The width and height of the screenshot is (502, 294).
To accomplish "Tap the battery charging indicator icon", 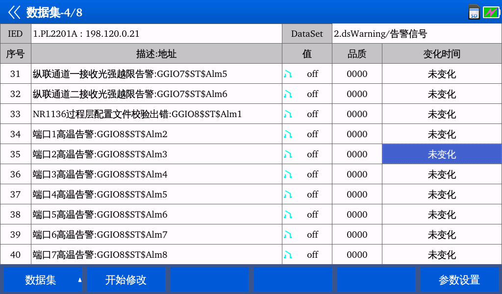I will point(491,12).
